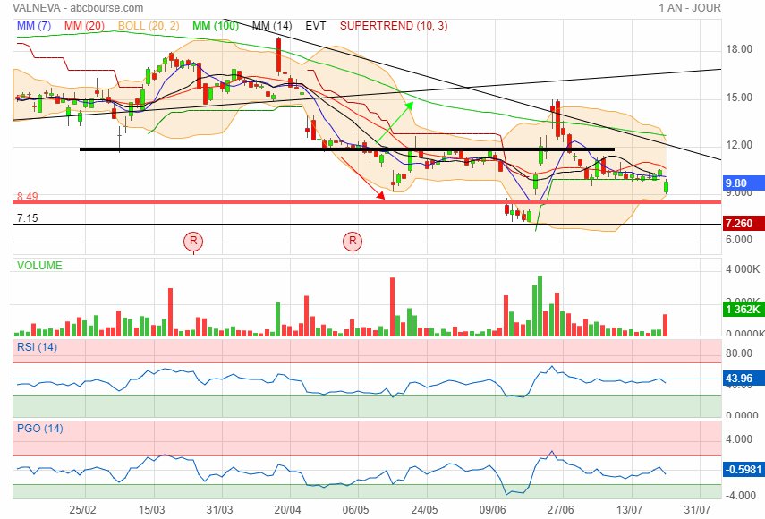Click the PGO (14) panel label
This screenshot has height=519, width=765.
(40, 429)
